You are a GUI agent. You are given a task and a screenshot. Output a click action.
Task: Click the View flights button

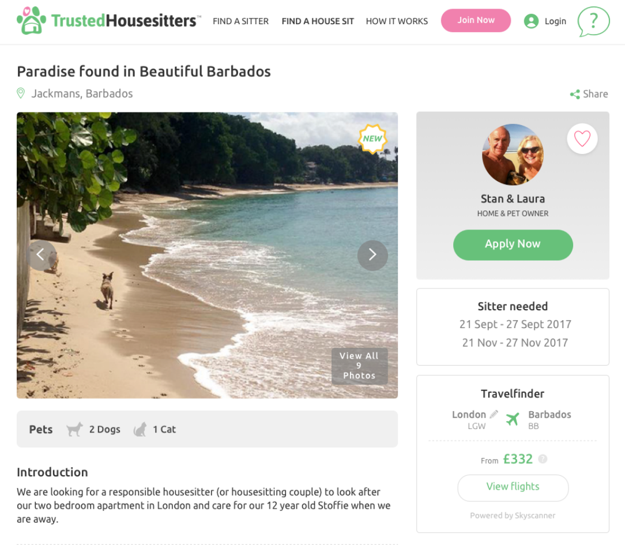click(513, 487)
